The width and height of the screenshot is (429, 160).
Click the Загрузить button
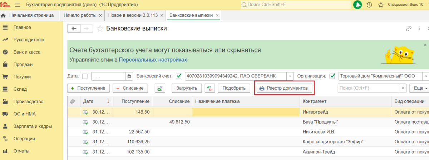pyautogui.click(x=187, y=88)
